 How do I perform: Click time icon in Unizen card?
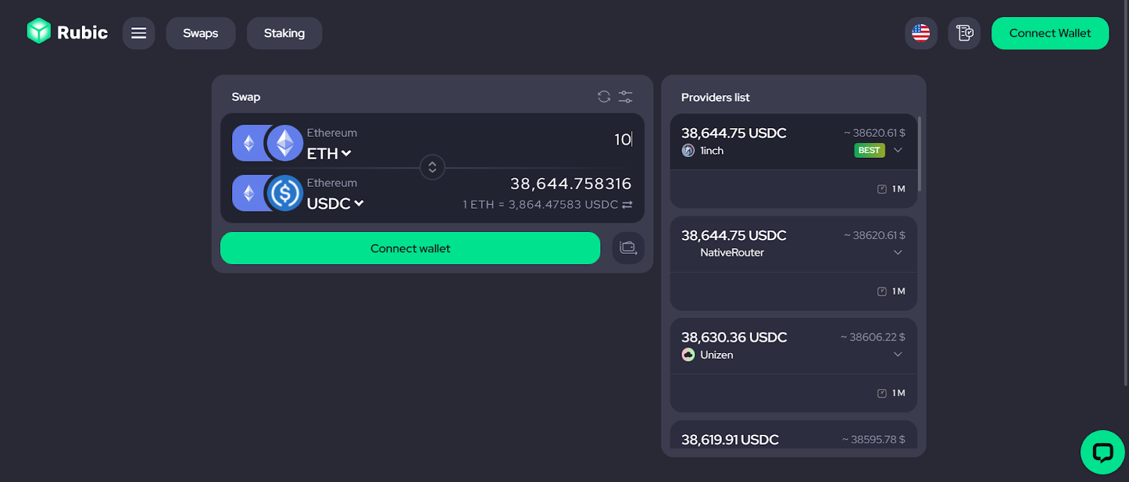882,393
